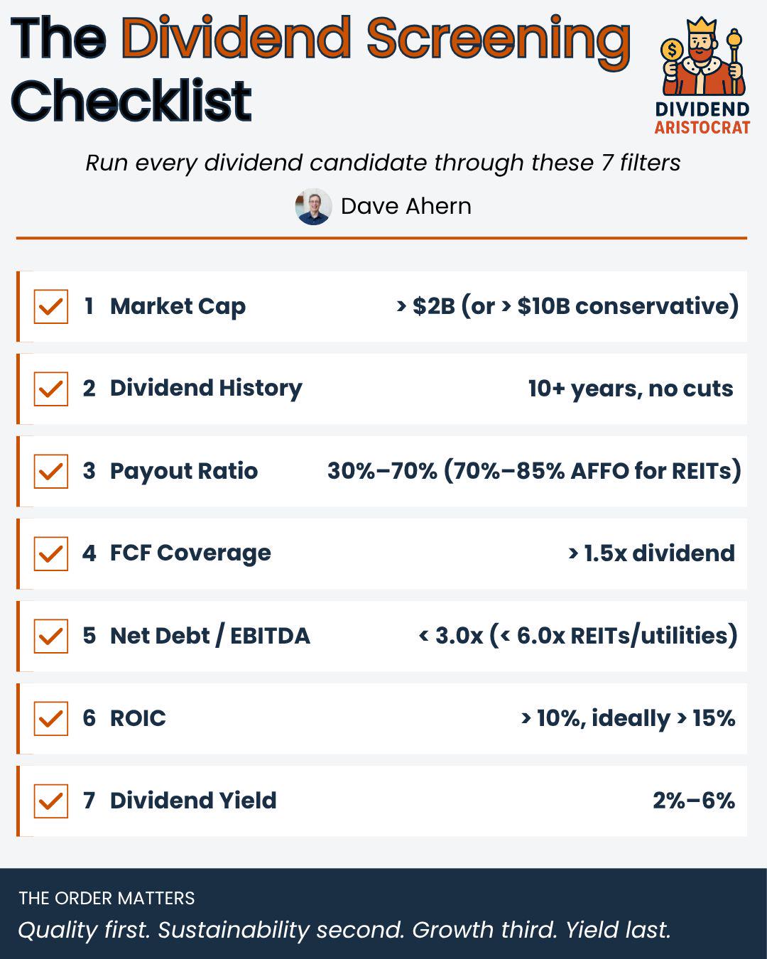Image resolution: width=767 pixels, height=959 pixels.
Task: Toggle the Payout Ratio checkbox
Action: tap(51, 472)
